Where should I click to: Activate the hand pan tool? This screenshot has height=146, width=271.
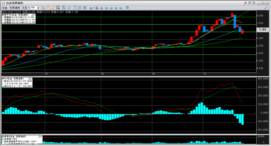tap(48, 8)
